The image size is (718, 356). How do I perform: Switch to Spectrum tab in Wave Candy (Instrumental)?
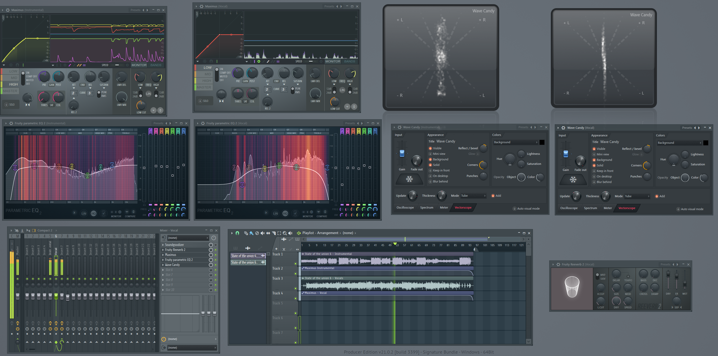[x=427, y=207]
